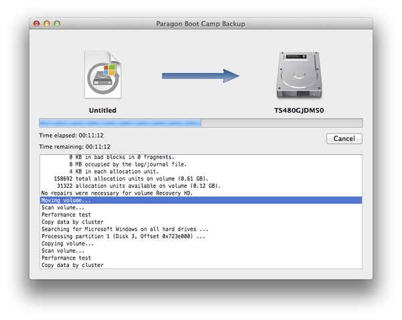Screen dimensions: 402x320
Task: Select the TS480GJDM50 hard drive icon
Action: pyautogui.click(x=299, y=75)
